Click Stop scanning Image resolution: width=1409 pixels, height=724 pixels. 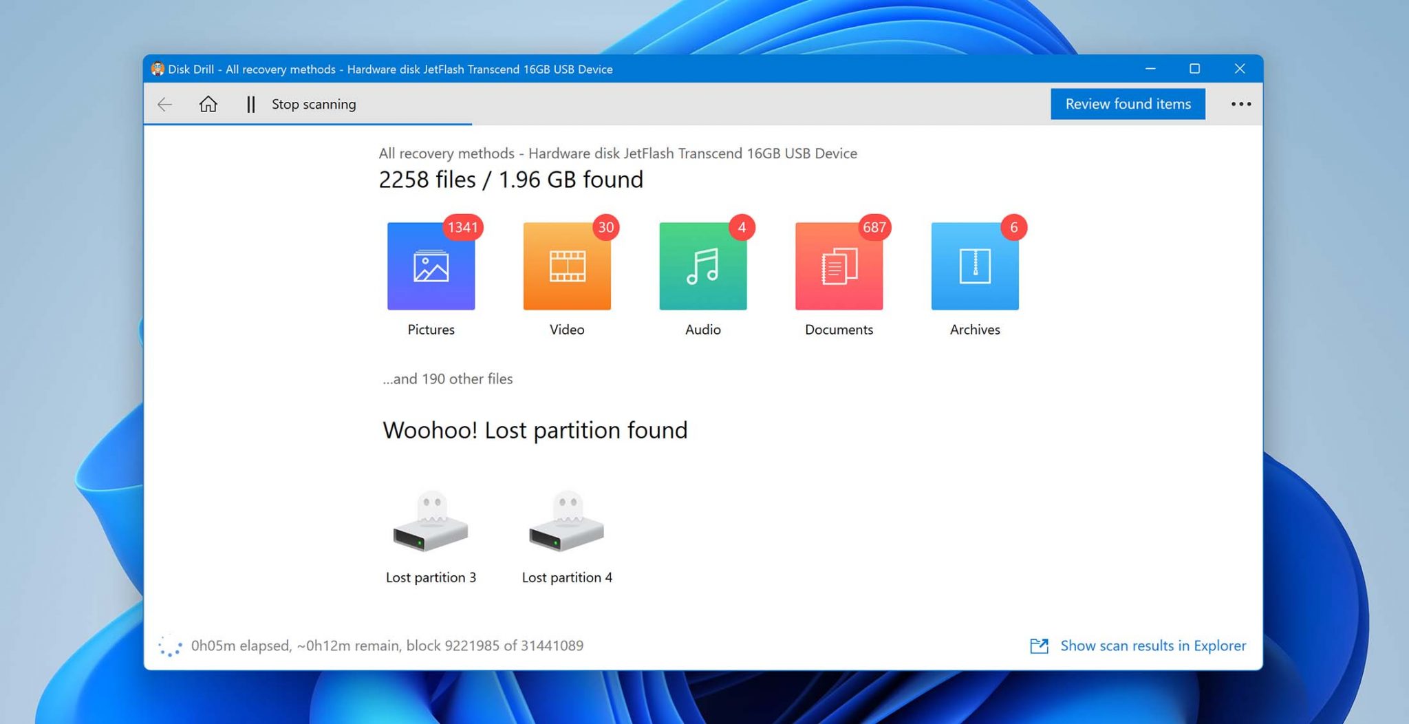click(x=314, y=104)
